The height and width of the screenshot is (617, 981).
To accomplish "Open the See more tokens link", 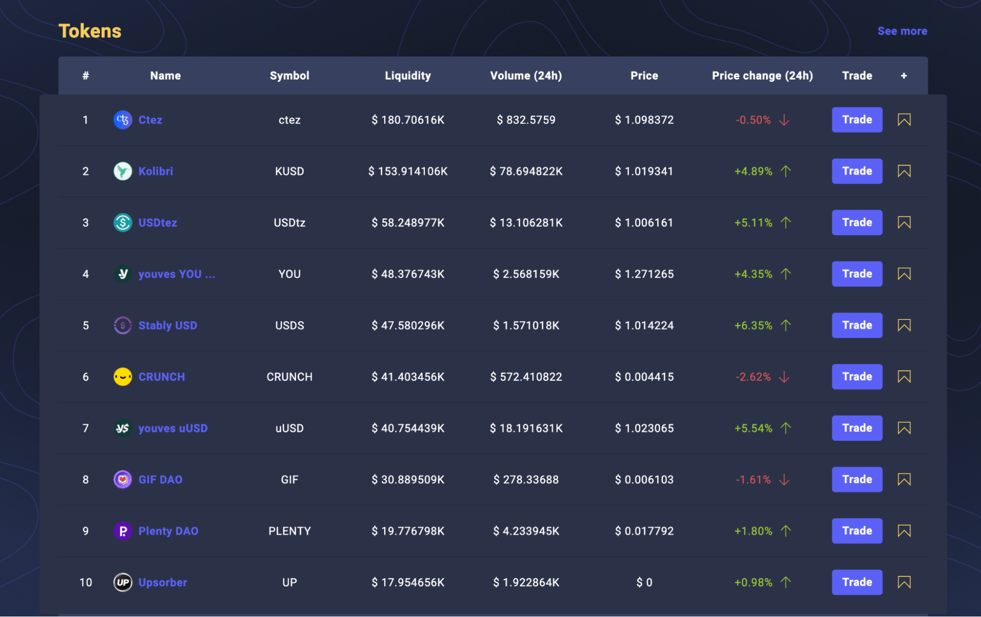I will [902, 31].
